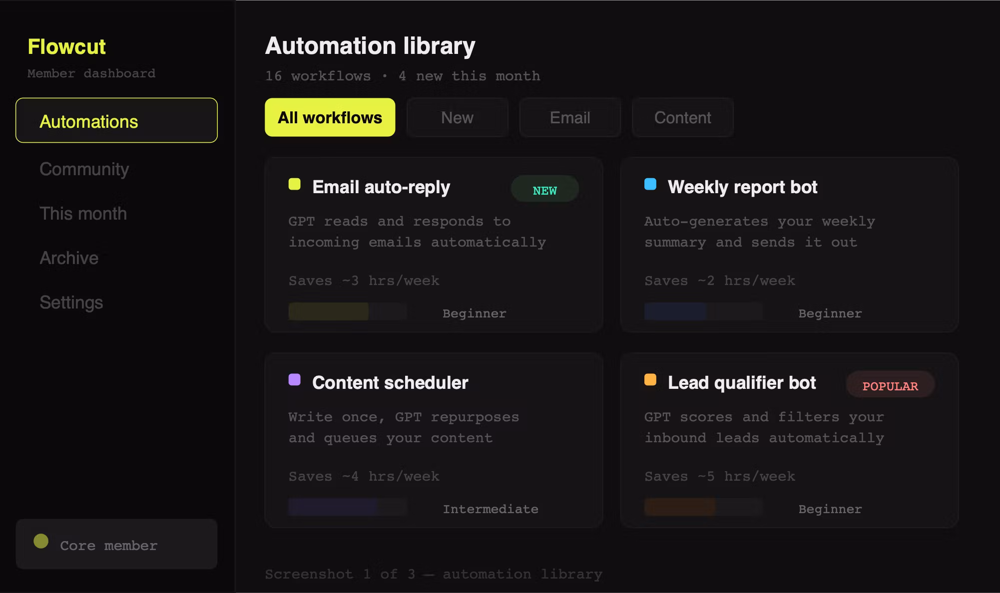Screen dimensions: 1000x593
Task: Click the Flowcut logo title
Action: point(67,46)
